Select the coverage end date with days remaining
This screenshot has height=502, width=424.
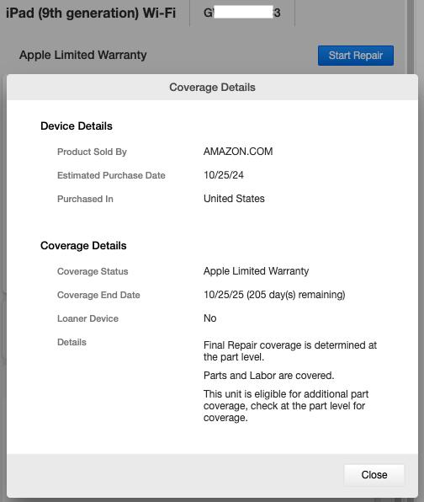click(x=274, y=295)
